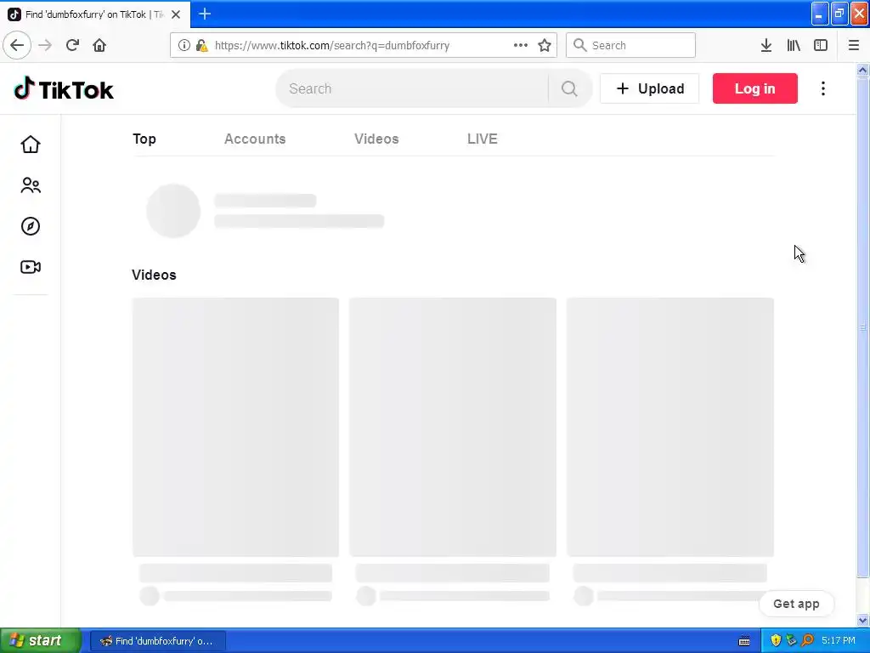Open page actions three-dot menu in address bar

(x=521, y=45)
